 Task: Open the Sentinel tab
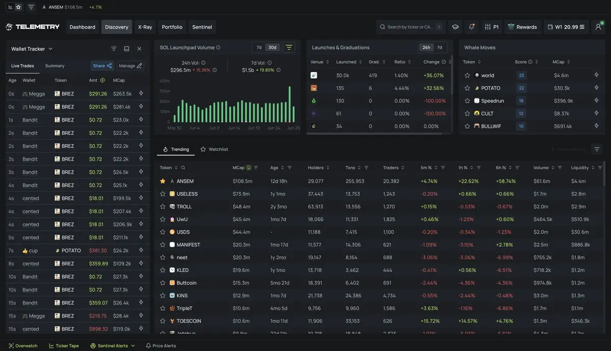[x=202, y=27]
